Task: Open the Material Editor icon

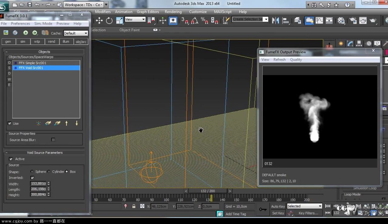Action: click(341, 21)
